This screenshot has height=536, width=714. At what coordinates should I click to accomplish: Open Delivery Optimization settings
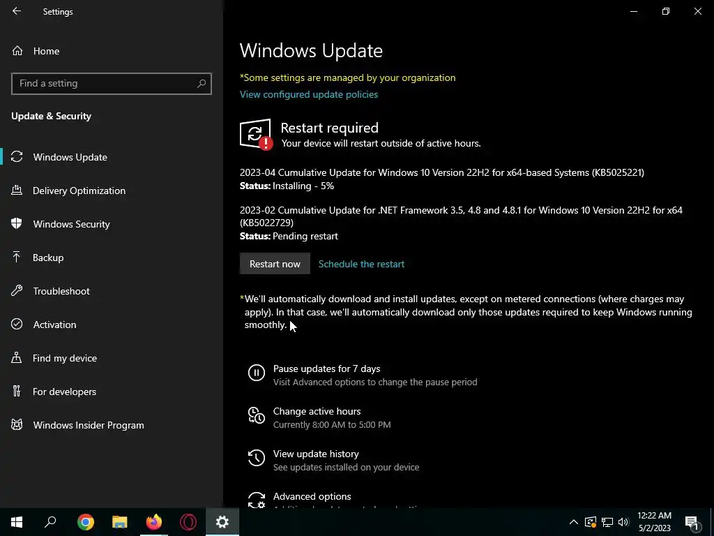[79, 191]
